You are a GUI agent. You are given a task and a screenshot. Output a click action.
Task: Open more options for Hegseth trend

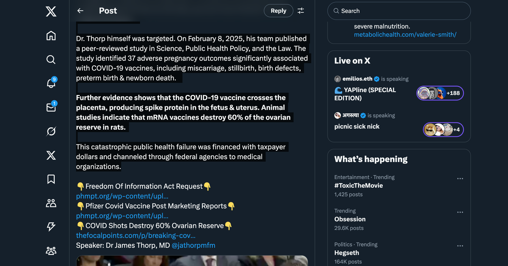coord(460,246)
